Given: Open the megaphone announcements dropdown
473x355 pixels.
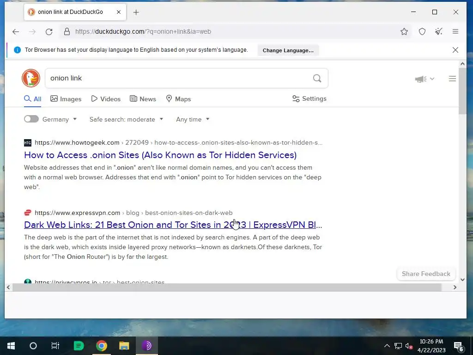Looking at the screenshot, I should click(424, 79).
